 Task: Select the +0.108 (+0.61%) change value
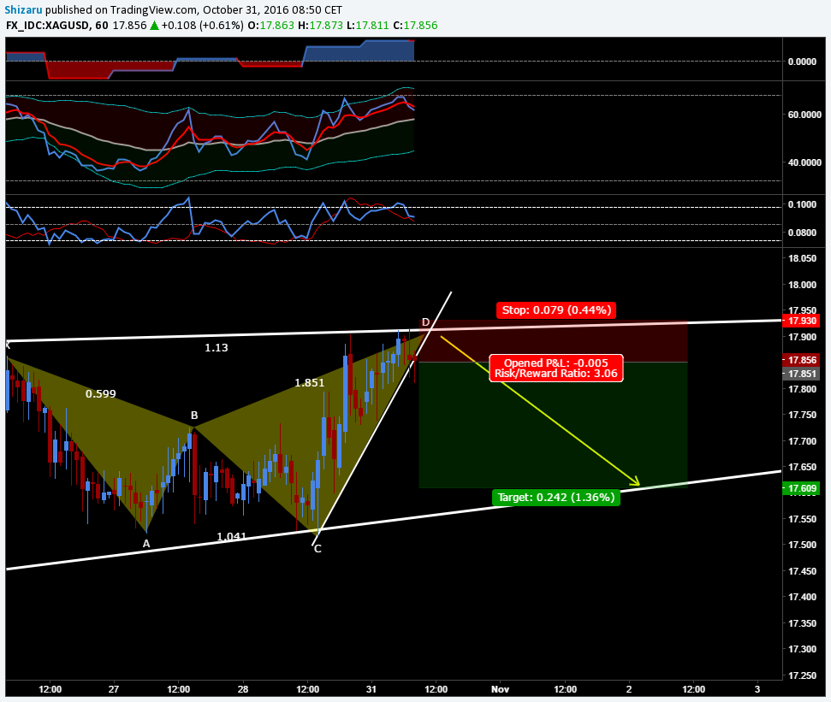203,25
